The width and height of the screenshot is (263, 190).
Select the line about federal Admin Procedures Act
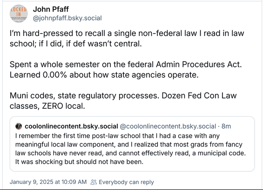126,64
